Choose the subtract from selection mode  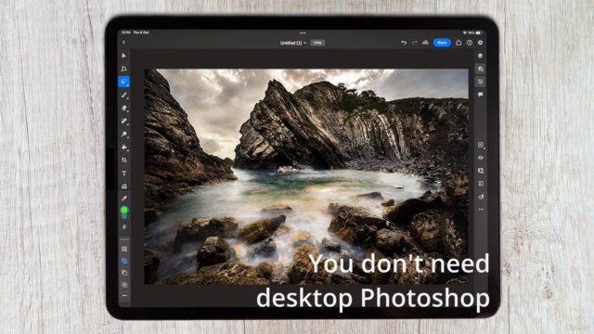pos(124,273)
